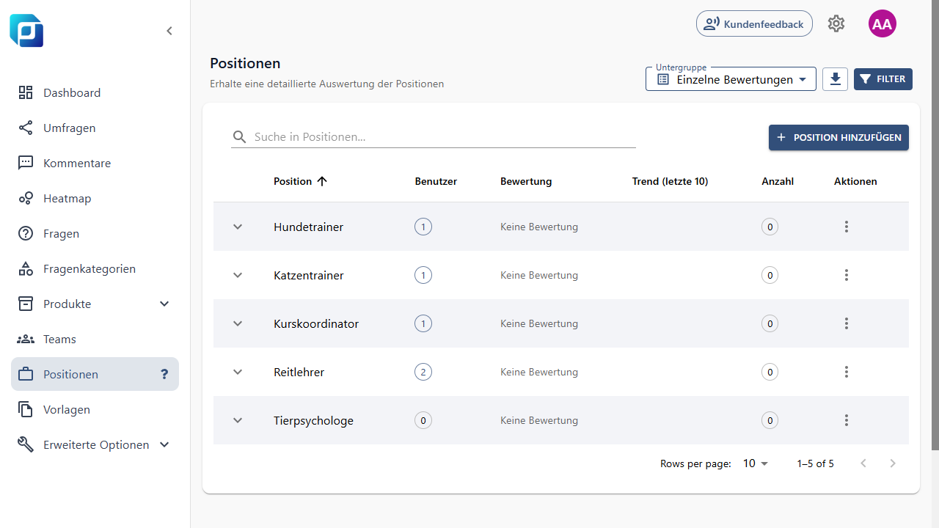The height and width of the screenshot is (528, 939).
Task: Go to next page arrow
Action: (893, 463)
